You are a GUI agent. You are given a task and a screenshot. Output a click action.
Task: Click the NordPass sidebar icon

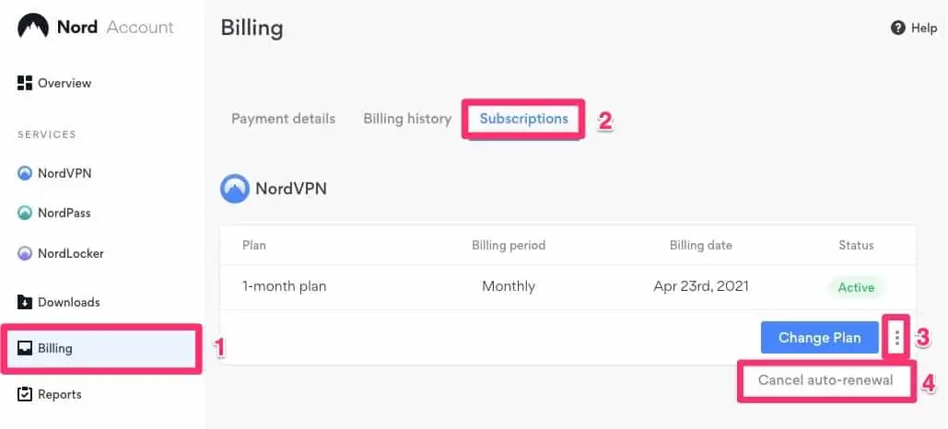tap(25, 213)
